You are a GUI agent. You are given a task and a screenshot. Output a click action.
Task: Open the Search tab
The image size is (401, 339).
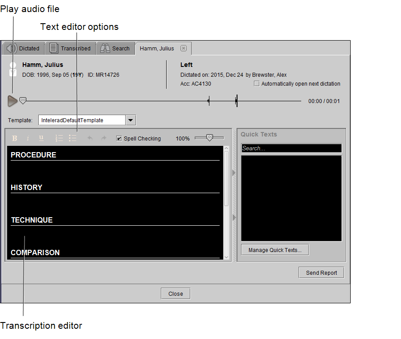pos(115,48)
